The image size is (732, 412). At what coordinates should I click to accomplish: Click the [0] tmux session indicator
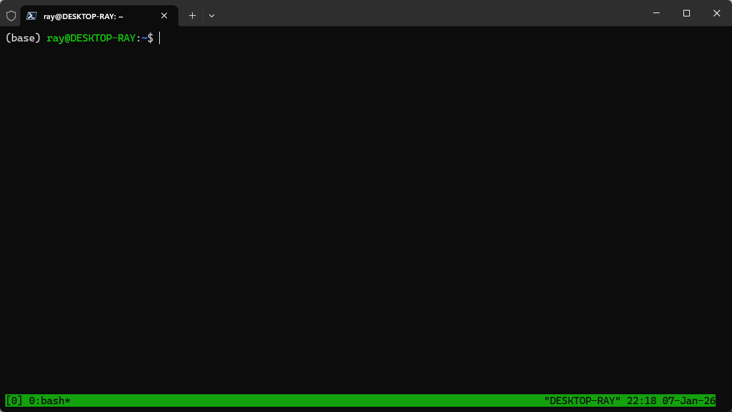pos(14,400)
